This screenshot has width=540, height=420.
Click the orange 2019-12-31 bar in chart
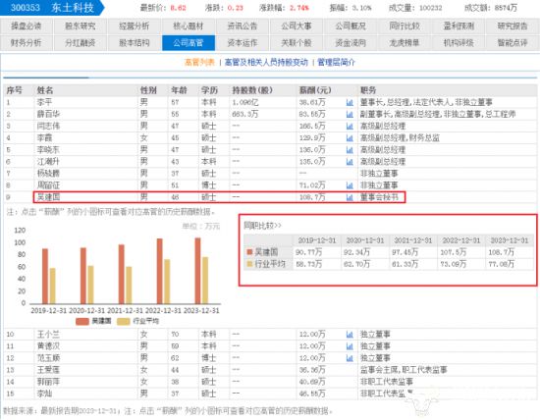(45, 276)
